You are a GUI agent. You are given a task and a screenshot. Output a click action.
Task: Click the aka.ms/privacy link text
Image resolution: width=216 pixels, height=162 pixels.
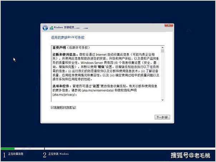click(x=64, y=95)
